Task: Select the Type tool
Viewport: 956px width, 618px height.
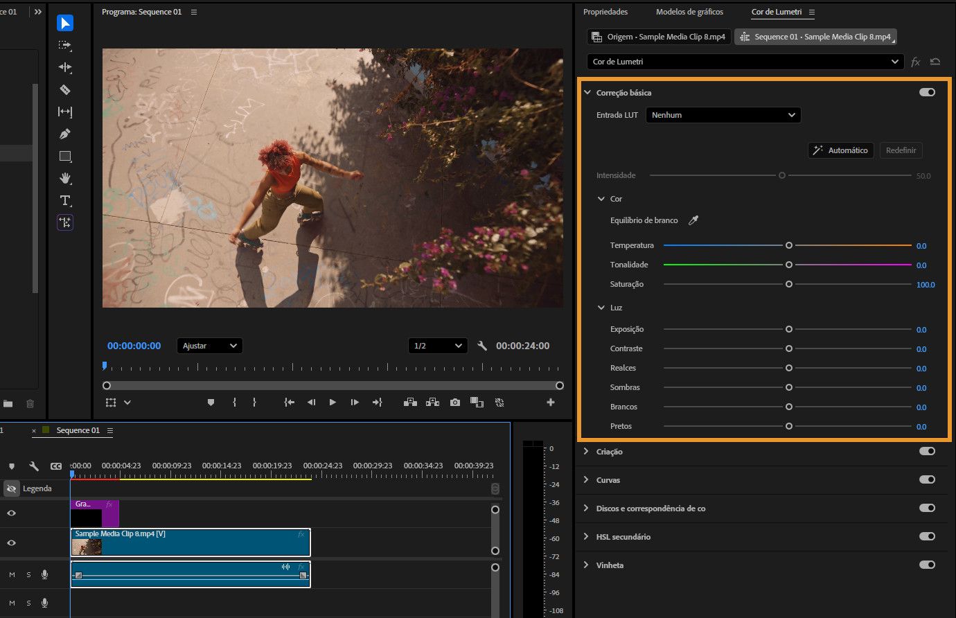Action: [64, 200]
